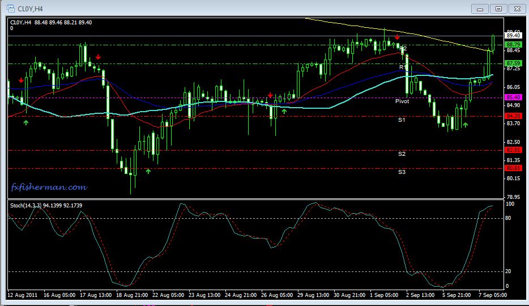Click the Pivot level label on chart
Screen dimensions: 529x306
[x=402, y=101]
